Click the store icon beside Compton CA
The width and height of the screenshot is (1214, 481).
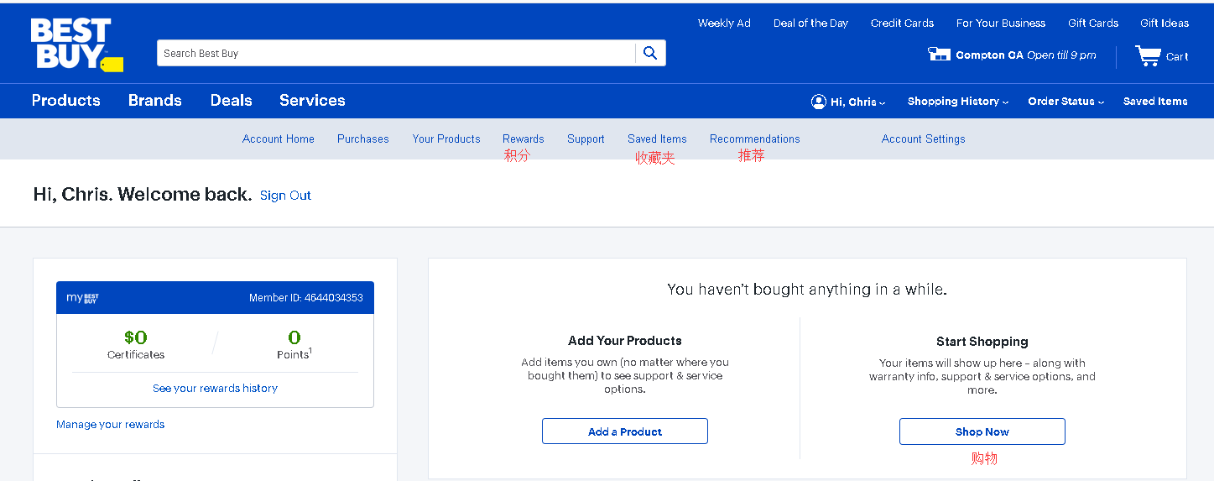(x=938, y=55)
